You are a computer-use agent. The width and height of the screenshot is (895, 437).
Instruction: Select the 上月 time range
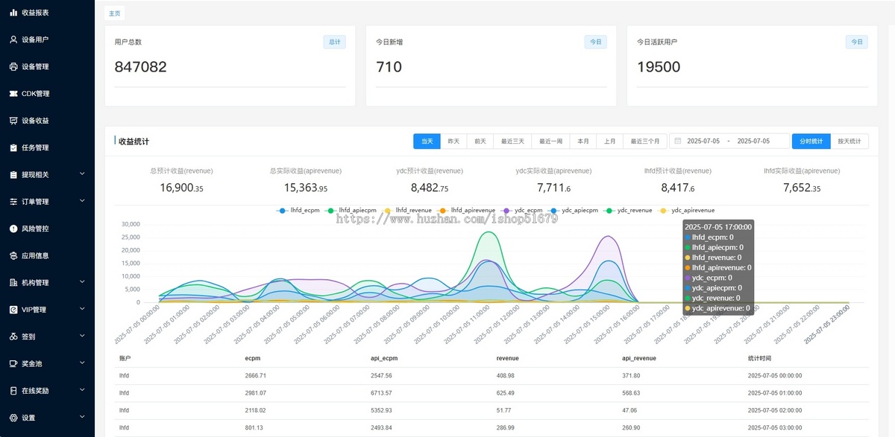(610, 141)
